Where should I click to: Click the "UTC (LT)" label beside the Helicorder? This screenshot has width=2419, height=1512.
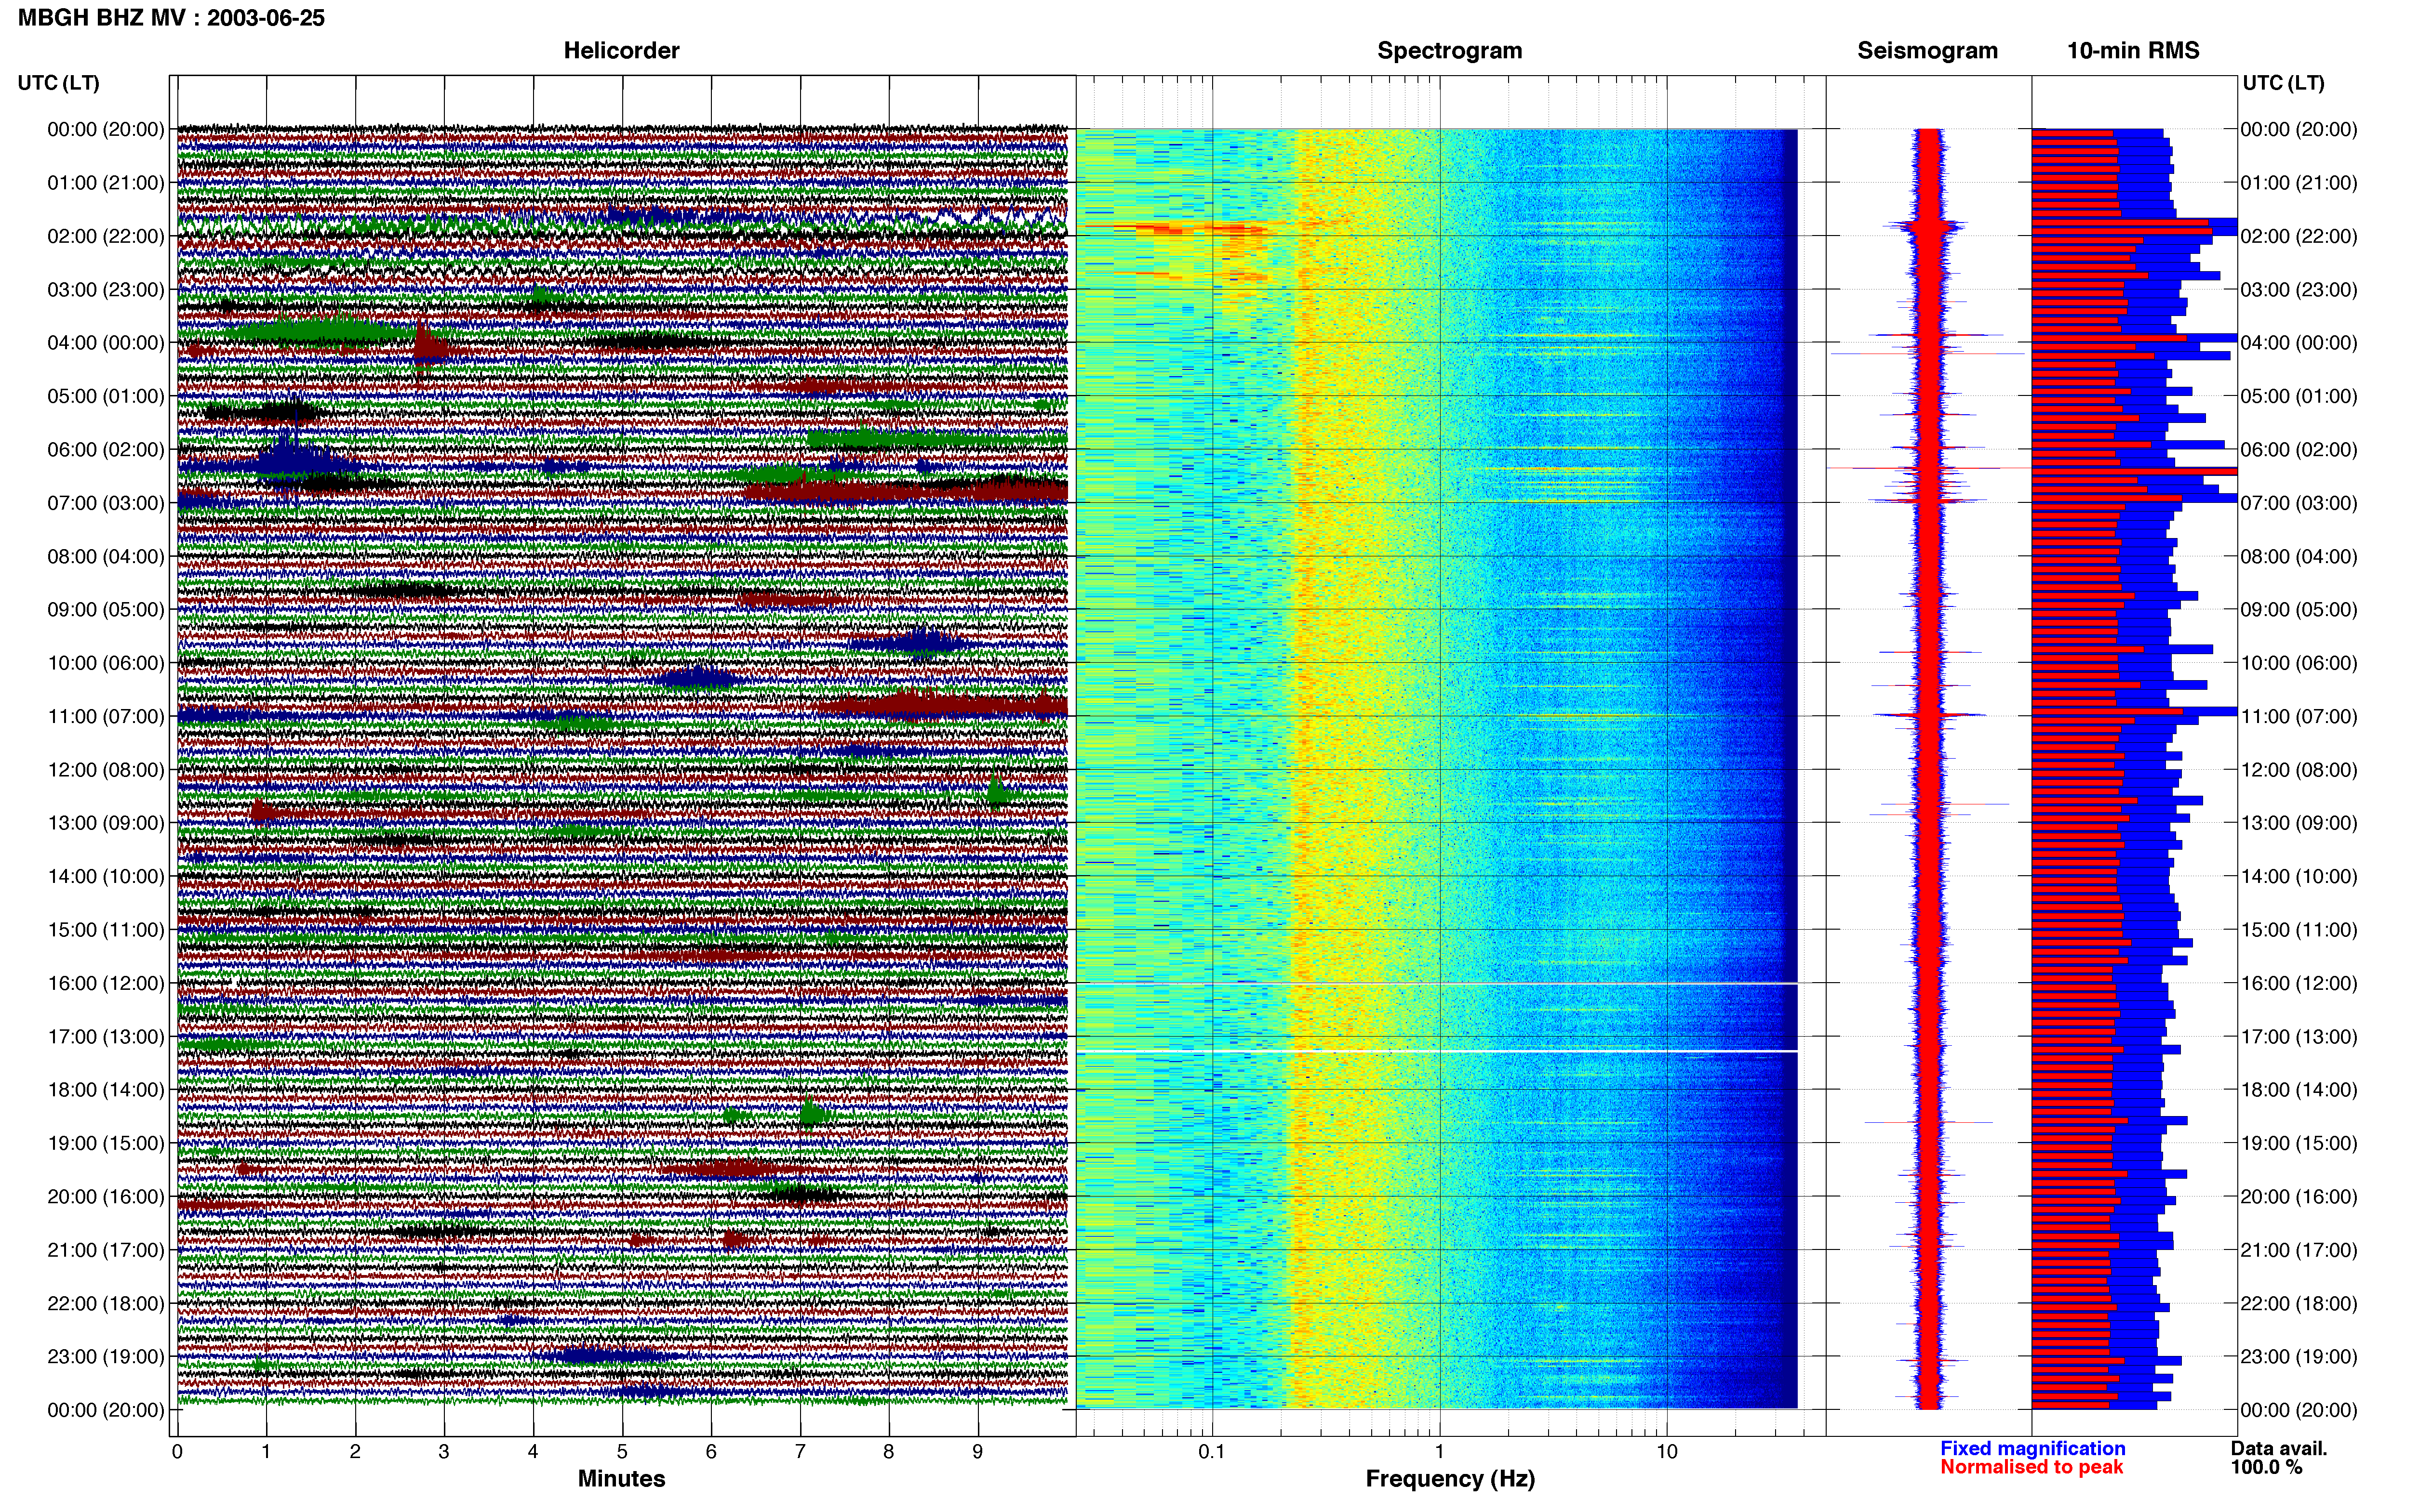pos(58,83)
